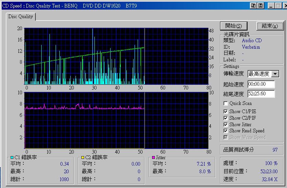Click the Audio CD disc type value
The width and height of the screenshot is (287, 188).
click(x=252, y=40)
